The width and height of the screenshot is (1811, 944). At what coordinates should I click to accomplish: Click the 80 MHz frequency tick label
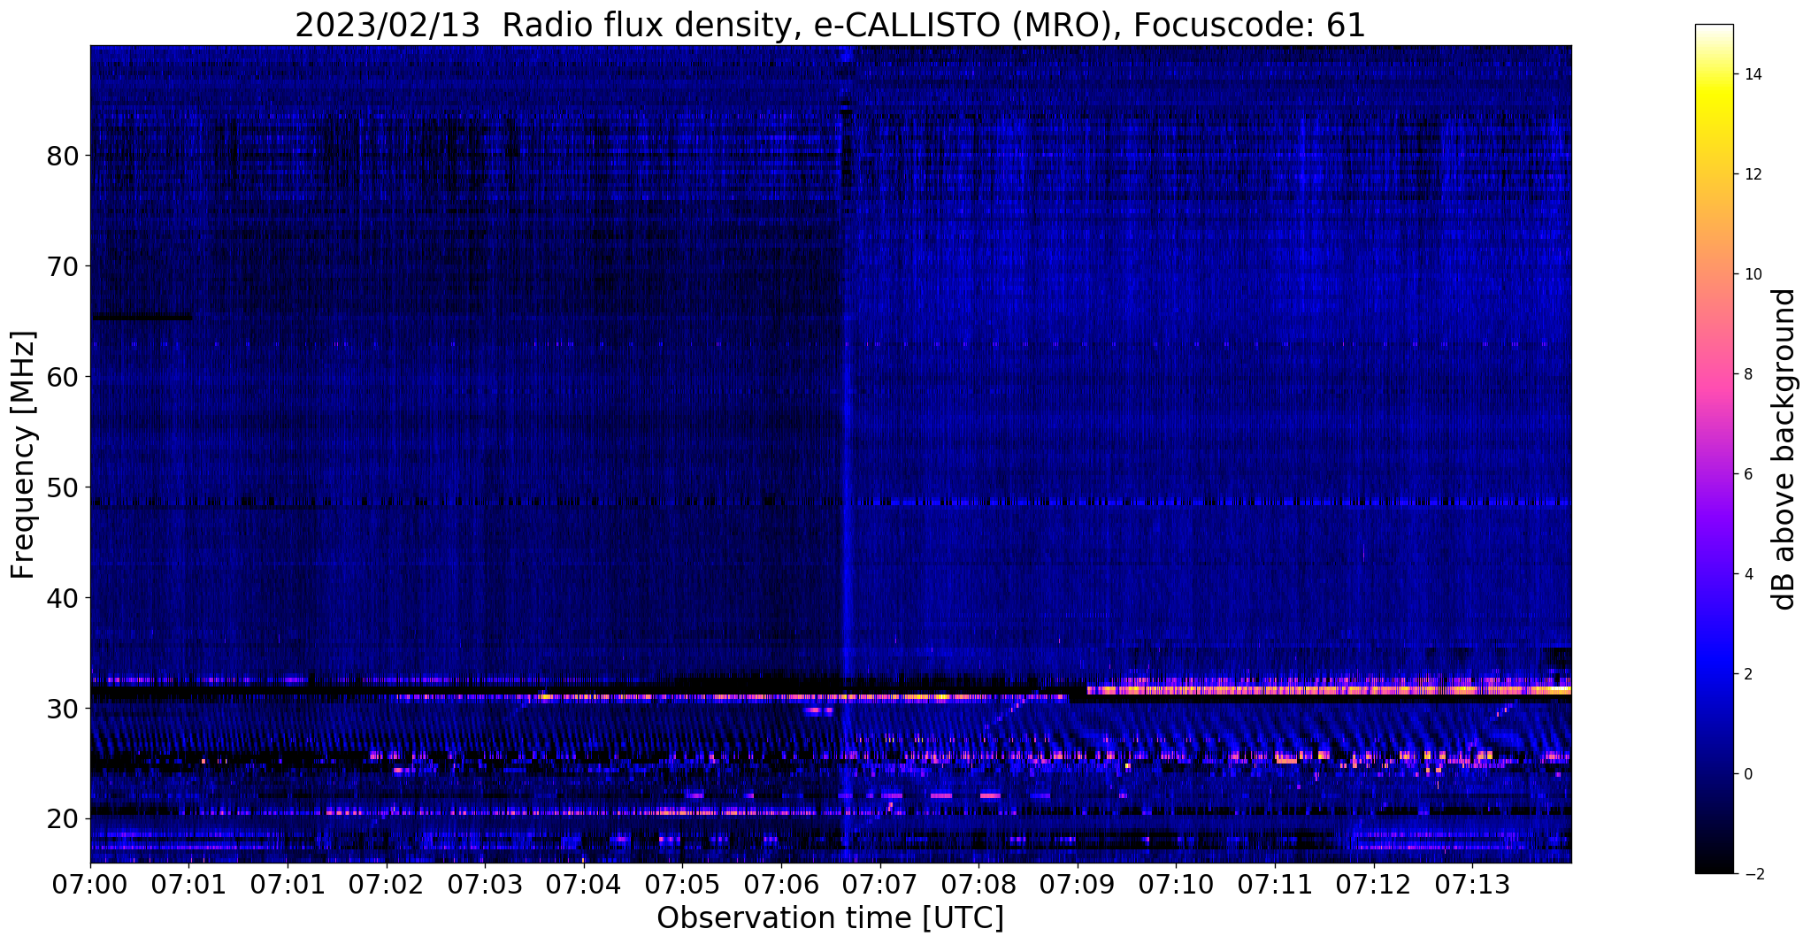[63, 156]
